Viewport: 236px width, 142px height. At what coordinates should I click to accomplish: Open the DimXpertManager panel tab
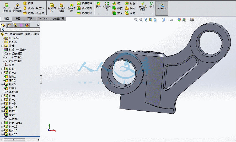[21, 25]
